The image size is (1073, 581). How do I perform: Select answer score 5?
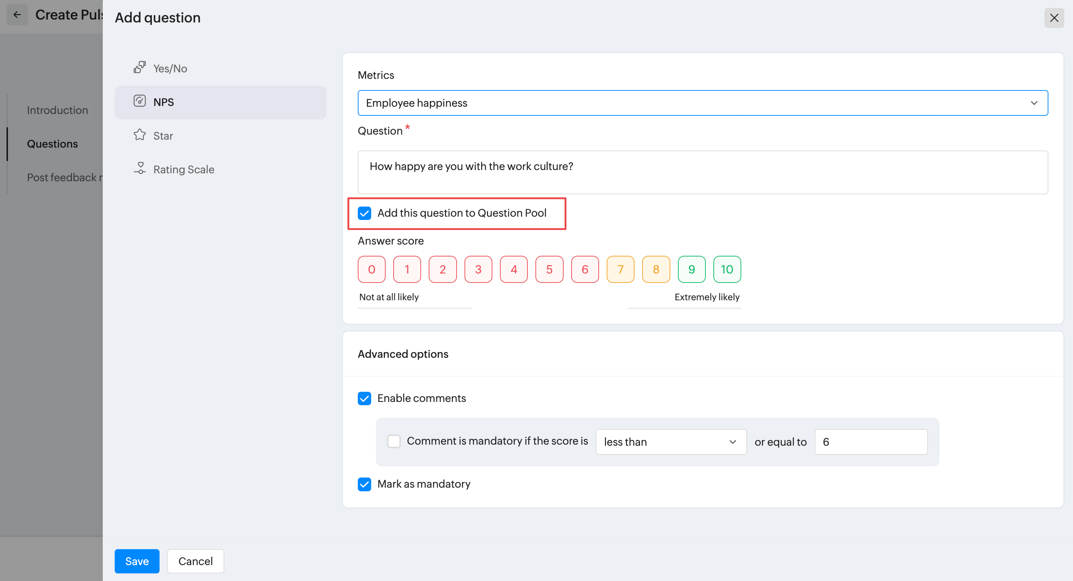(x=550, y=270)
